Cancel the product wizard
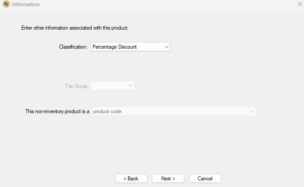The height and width of the screenshot is (187, 304). [205, 178]
